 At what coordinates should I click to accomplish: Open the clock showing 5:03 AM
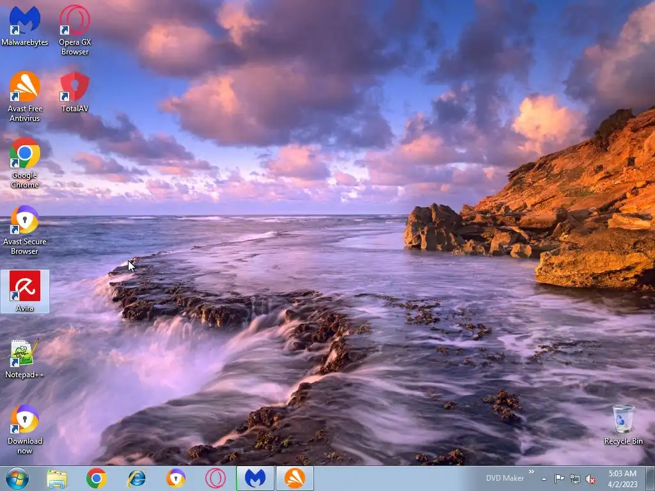click(622, 479)
